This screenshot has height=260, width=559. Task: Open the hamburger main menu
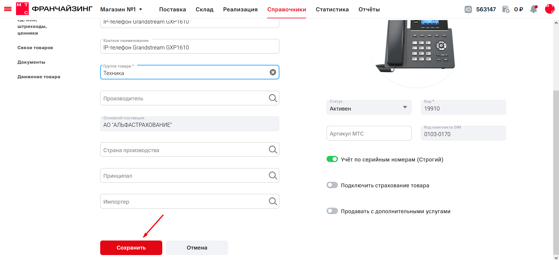[x=8, y=9]
